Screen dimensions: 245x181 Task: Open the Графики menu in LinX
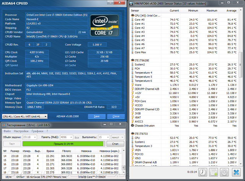click(38, 131)
